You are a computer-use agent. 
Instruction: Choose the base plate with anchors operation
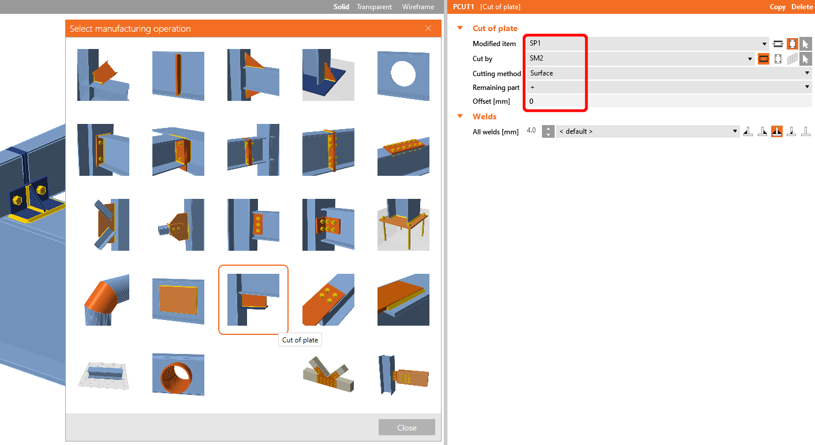coord(403,225)
